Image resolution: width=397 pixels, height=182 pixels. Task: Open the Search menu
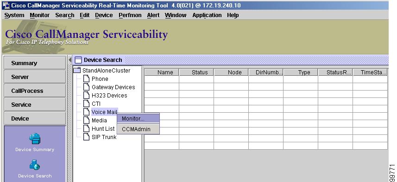(x=65, y=15)
